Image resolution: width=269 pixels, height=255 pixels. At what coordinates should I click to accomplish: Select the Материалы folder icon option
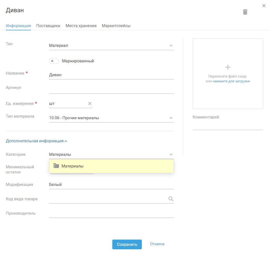pos(56,166)
